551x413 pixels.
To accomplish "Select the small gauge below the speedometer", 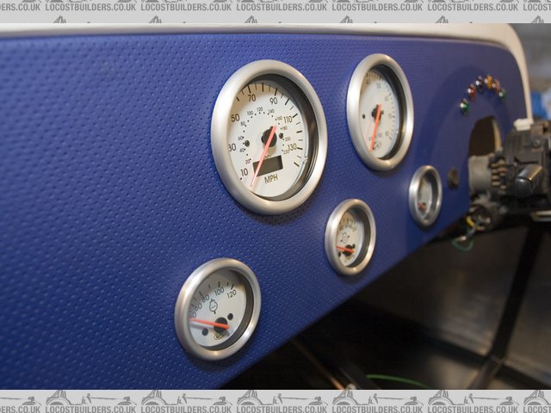I will coord(350,237).
